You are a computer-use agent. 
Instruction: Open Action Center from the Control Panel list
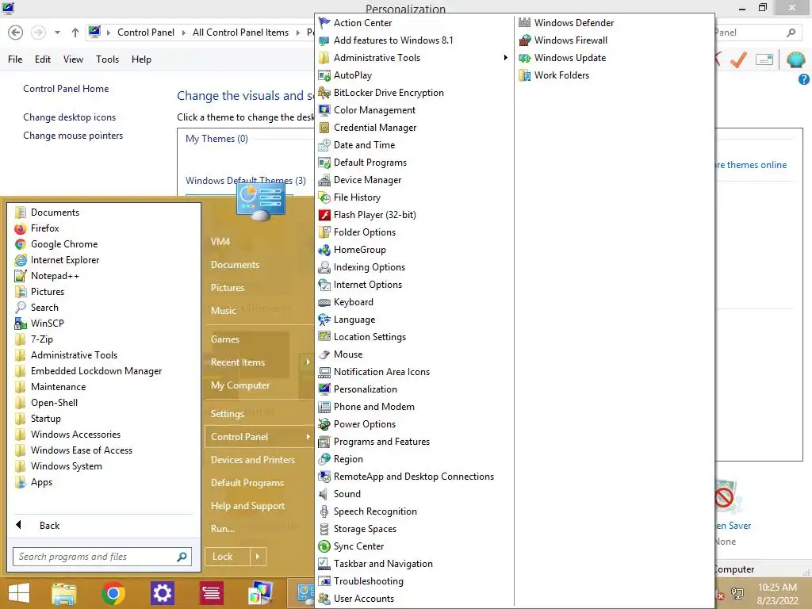[362, 23]
